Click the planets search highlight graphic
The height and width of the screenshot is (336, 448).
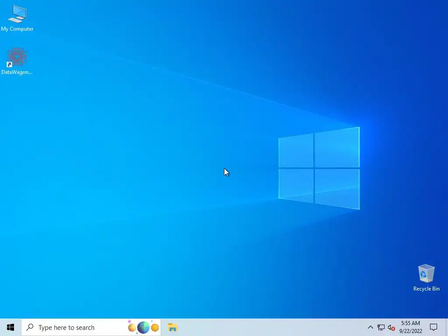[x=143, y=327]
